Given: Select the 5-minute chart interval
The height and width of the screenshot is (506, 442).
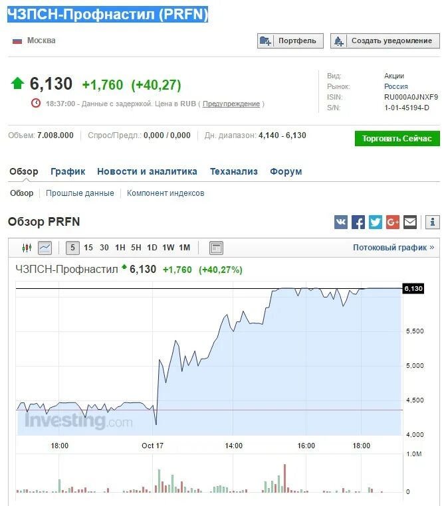Looking at the screenshot, I should click(72, 248).
